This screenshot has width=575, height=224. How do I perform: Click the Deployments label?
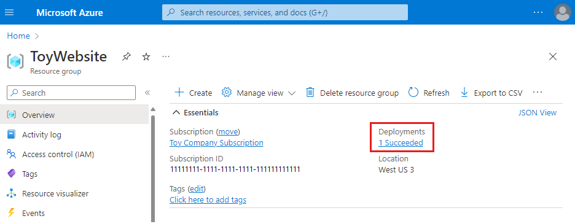coord(402,131)
